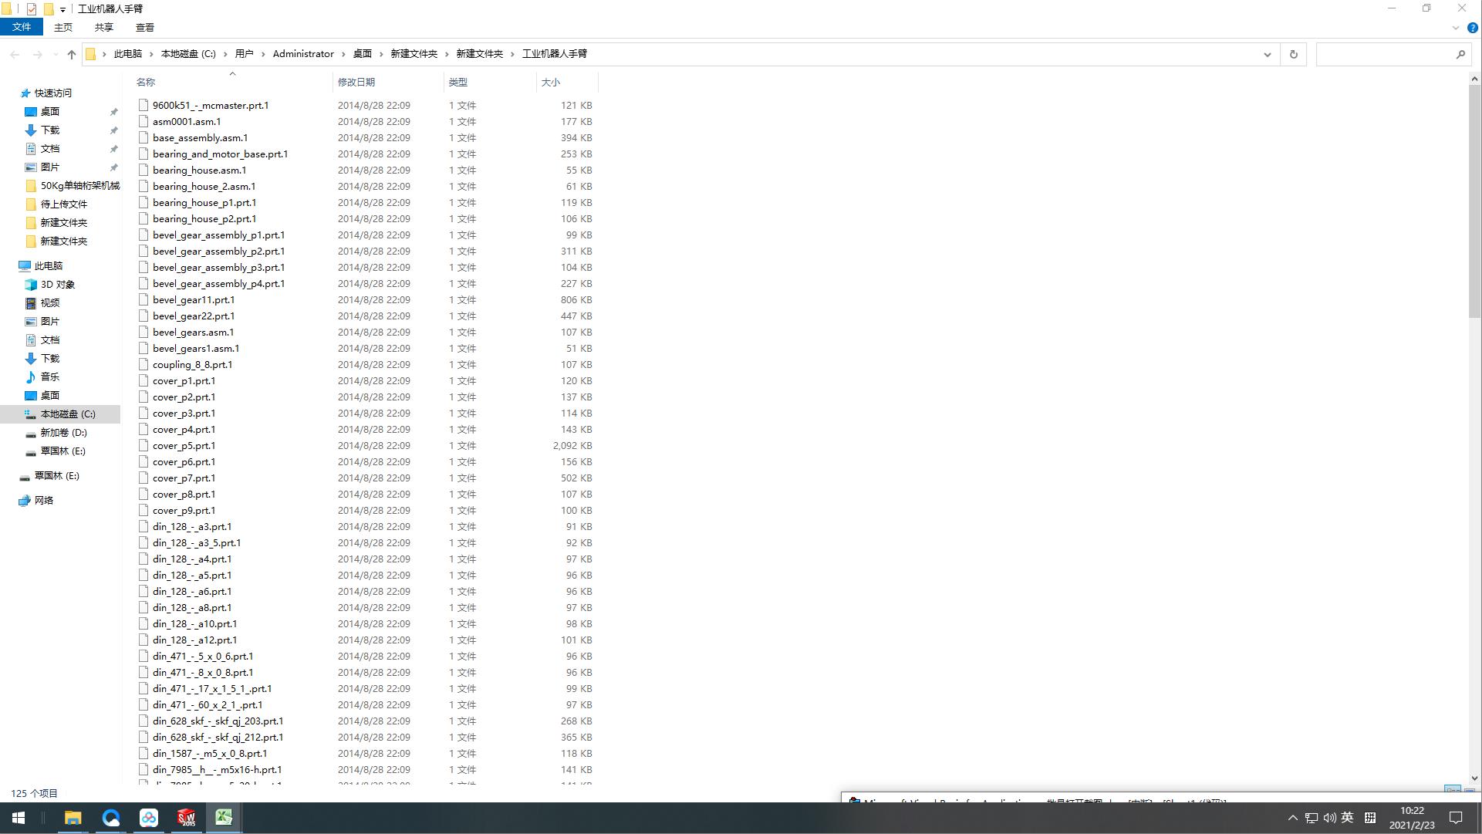Click the Administrator breadcrumb segment
Screen dimensions: 1482x834
coord(303,54)
